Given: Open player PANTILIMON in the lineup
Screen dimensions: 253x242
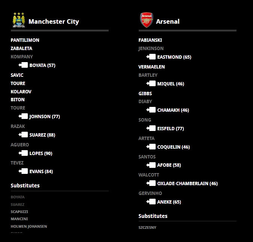Looking at the screenshot, I should point(25,40).
